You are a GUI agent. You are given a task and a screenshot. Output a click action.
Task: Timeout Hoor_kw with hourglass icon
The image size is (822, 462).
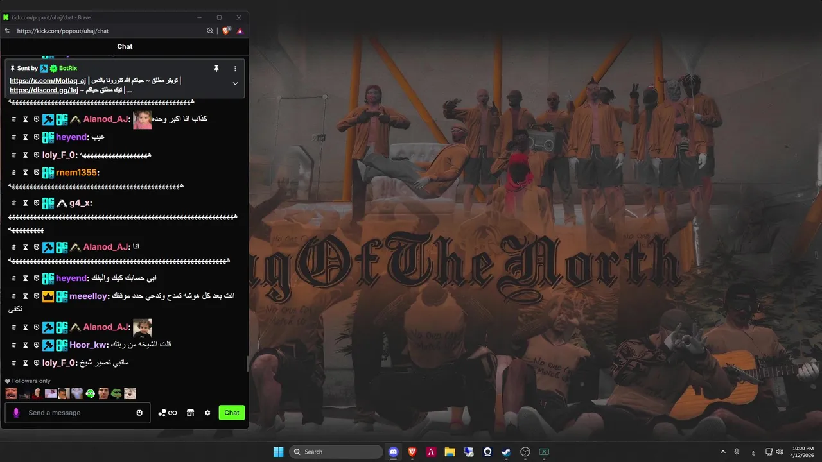[26, 345]
